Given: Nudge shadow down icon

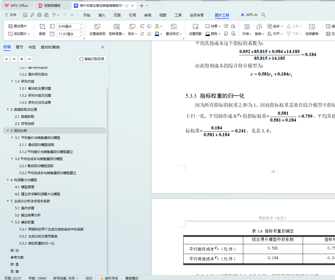Looking at the screenshot, I should tap(233, 26).
